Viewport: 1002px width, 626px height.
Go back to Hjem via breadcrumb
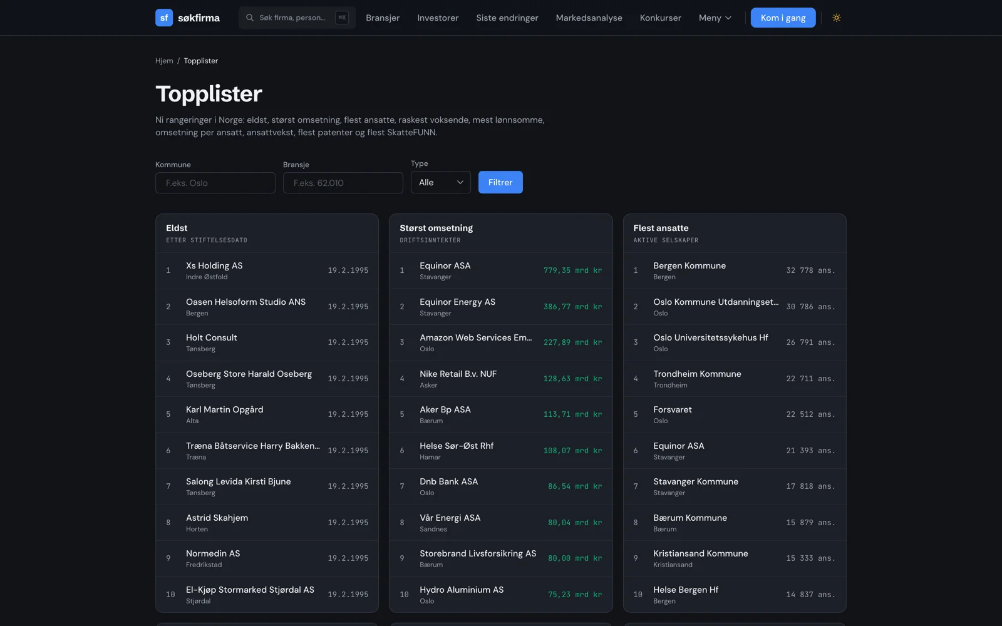click(x=164, y=61)
